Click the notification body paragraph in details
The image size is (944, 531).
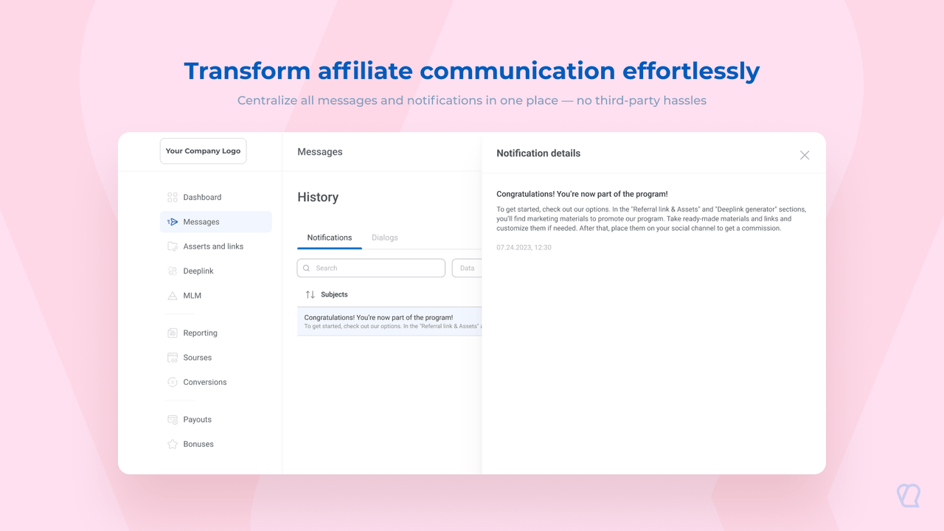(x=651, y=219)
